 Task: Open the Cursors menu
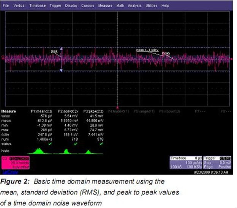tap(88, 6)
